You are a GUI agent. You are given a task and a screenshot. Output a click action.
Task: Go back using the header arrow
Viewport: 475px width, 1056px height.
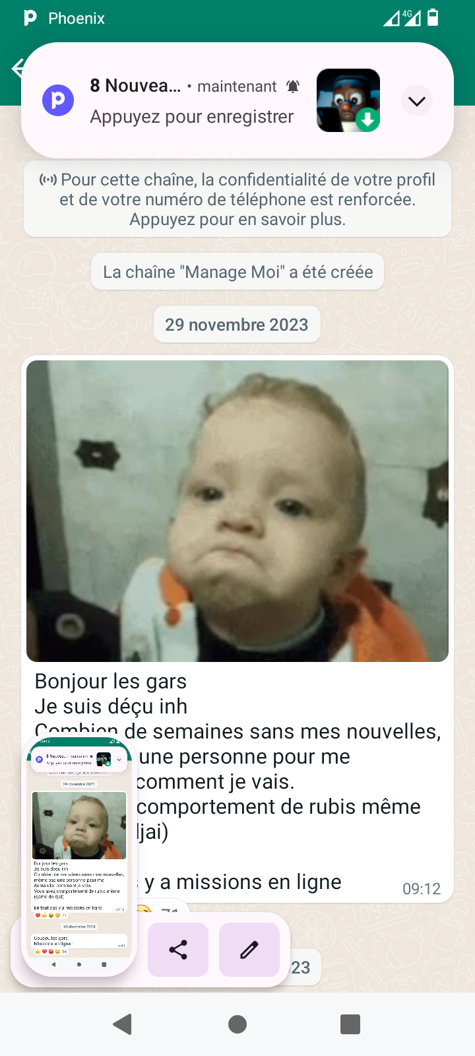(18, 68)
